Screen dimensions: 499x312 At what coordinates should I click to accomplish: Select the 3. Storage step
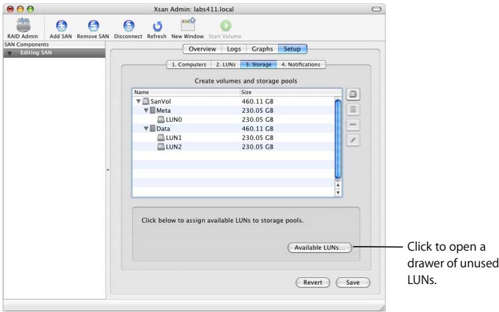coord(258,65)
